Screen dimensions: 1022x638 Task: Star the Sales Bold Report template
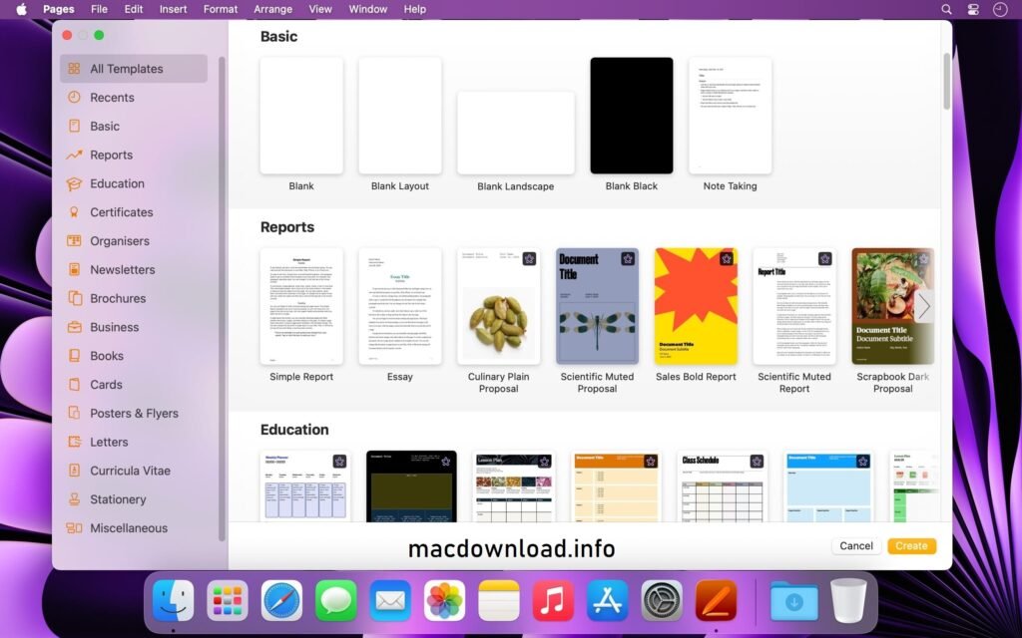pos(726,258)
